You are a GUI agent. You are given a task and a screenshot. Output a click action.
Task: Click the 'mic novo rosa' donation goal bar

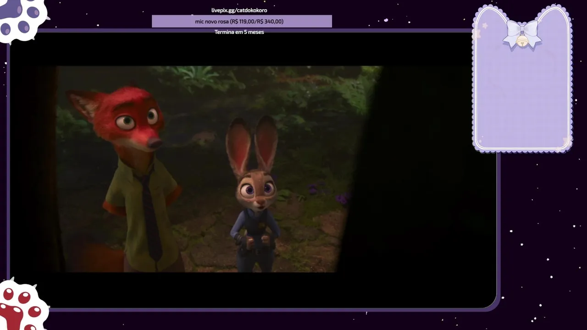(242, 21)
